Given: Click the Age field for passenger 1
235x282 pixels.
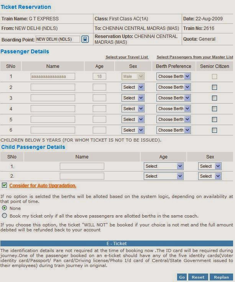Looking at the screenshot, I should [x=99, y=76].
